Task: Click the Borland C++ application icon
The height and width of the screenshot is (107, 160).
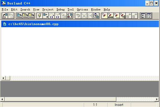Action: [4, 3]
